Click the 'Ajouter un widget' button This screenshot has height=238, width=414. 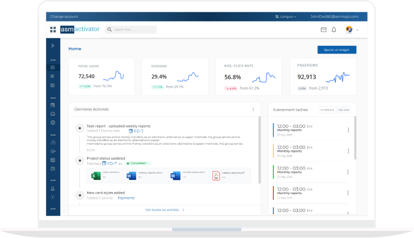pyautogui.click(x=337, y=50)
